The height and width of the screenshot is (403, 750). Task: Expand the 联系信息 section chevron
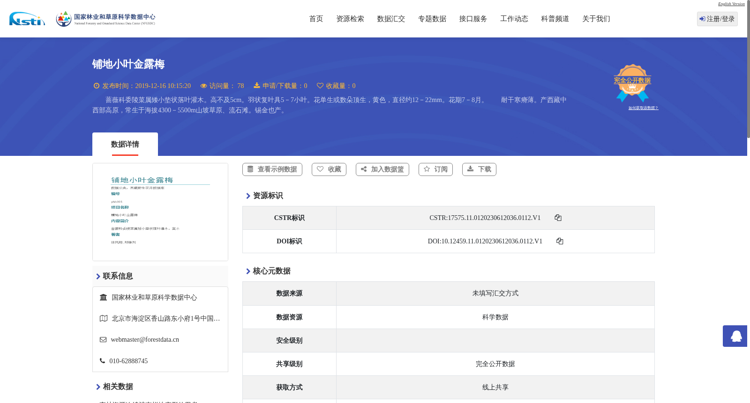point(98,276)
